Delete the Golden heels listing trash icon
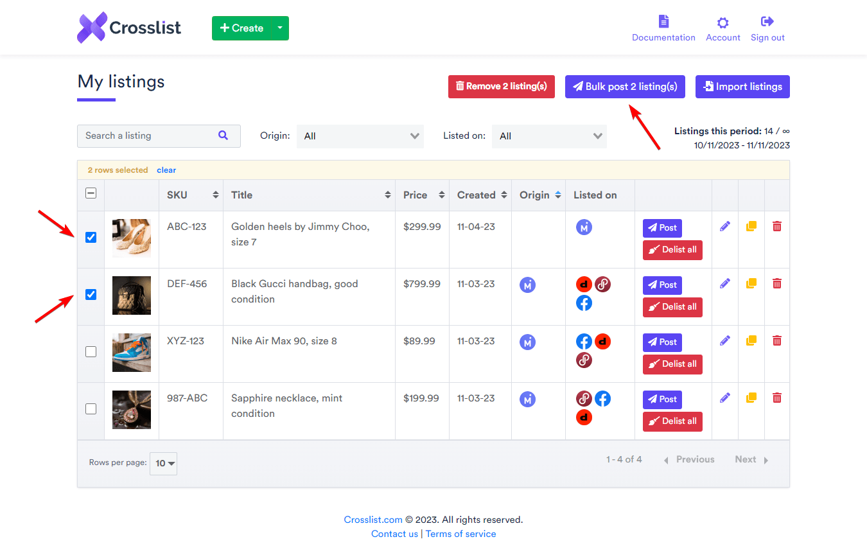 [x=777, y=226]
